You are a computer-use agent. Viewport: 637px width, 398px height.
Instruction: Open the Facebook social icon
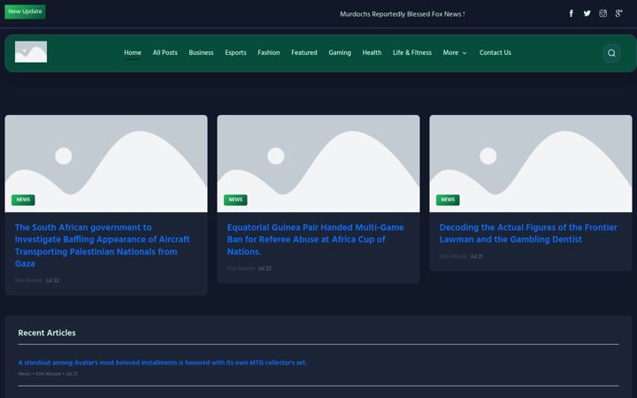(x=572, y=13)
